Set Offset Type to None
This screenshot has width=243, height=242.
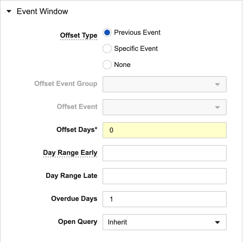tap(107, 65)
